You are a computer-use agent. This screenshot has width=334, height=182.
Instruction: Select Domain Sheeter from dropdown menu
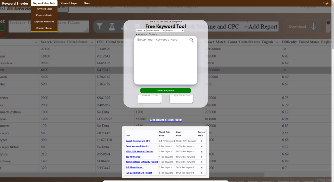44,28
